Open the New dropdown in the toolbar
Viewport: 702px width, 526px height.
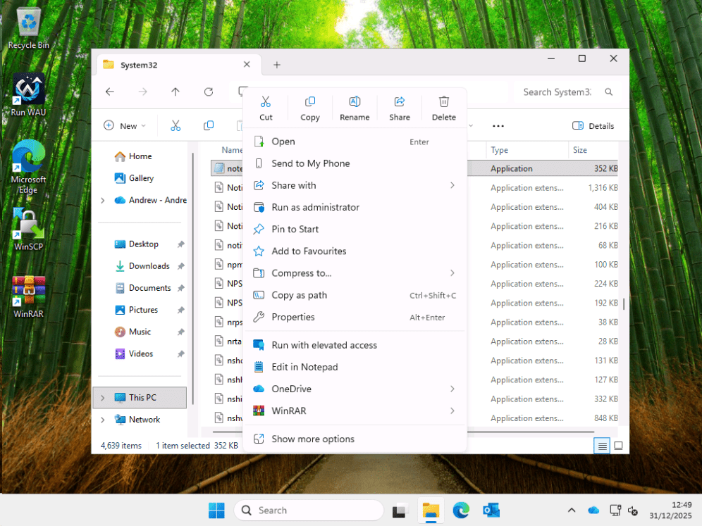[x=126, y=125]
